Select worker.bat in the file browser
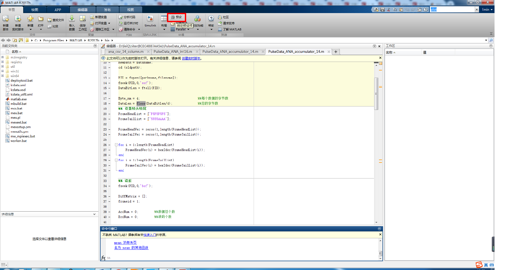 tap(18, 141)
